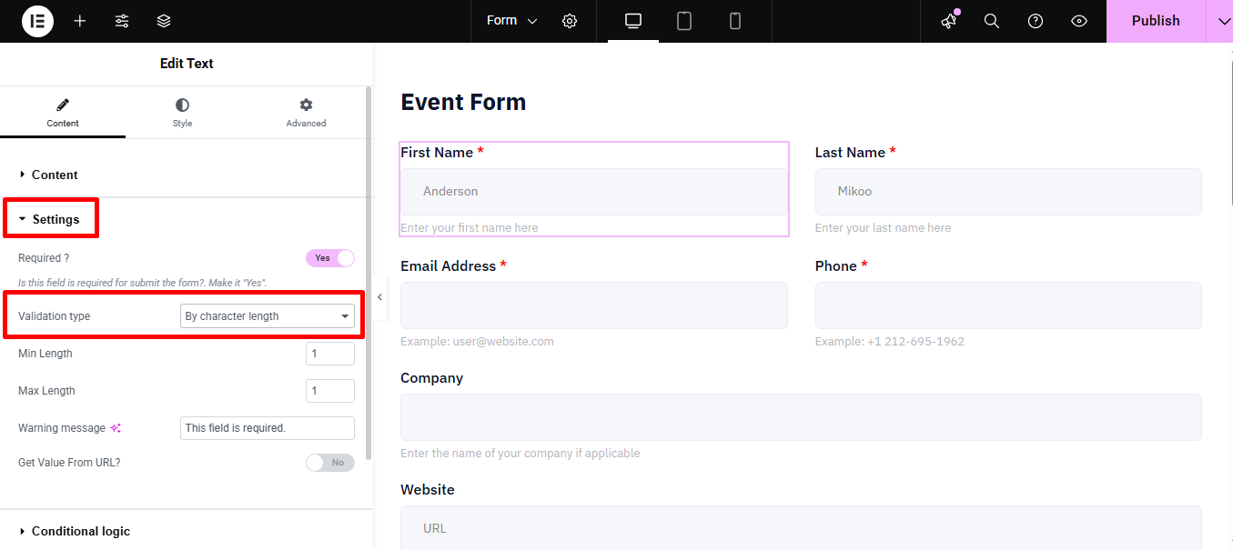Image resolution: width=1233 pixels, height=550 pixels.
Task: Add a new element with plus icon
Action: tap(80, 21)
